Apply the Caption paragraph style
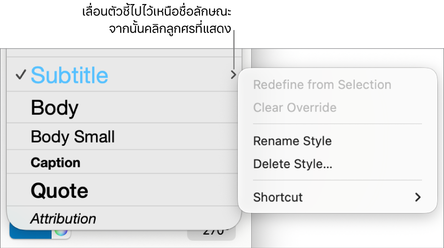Image resolution: width=444 pixels, height=248 pixels. (x=56, y=162)
